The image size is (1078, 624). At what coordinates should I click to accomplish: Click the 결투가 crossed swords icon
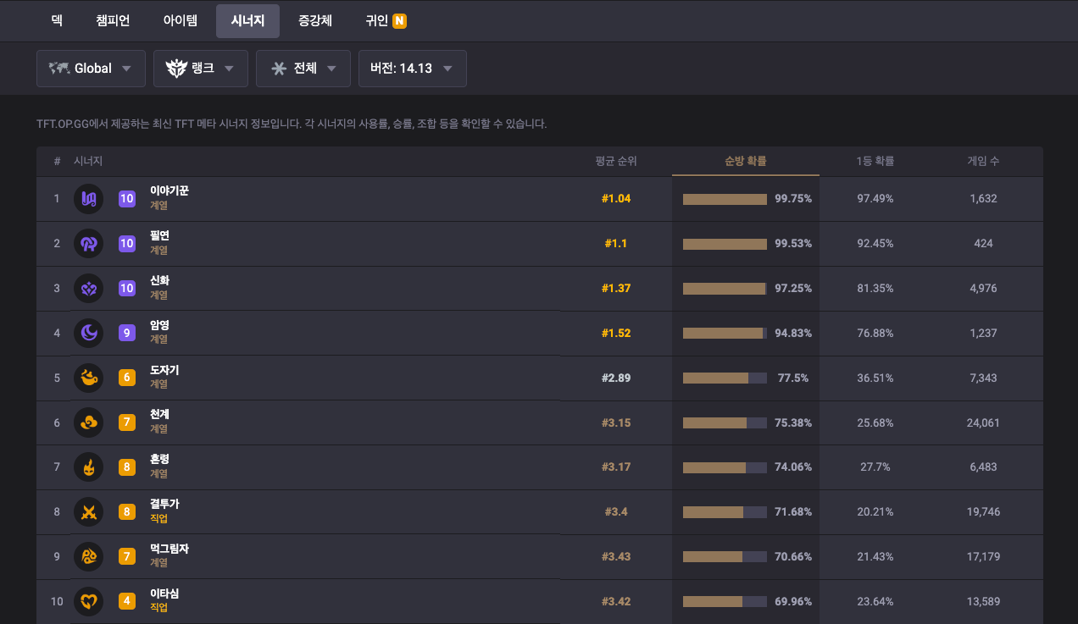88,512
